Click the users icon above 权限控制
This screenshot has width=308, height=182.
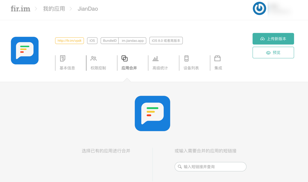pos(94,58)
